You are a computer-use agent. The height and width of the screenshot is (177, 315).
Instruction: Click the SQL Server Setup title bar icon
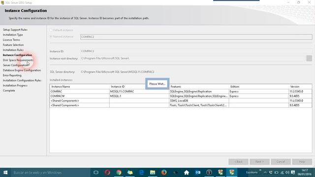coord(2,2)
